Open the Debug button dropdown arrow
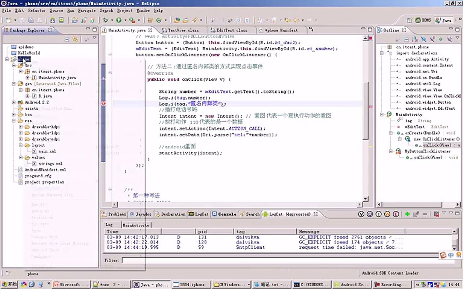463x289 pixels. 112,20
